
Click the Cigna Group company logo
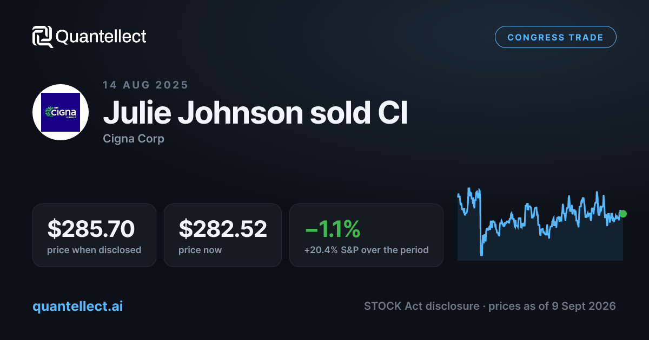tap(61, 112)
